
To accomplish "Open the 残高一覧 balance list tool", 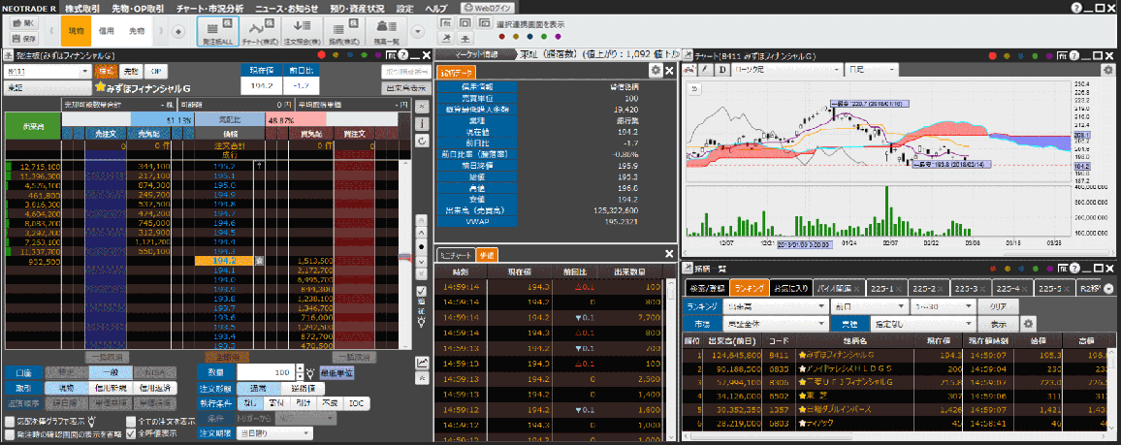I will [386, 31].
